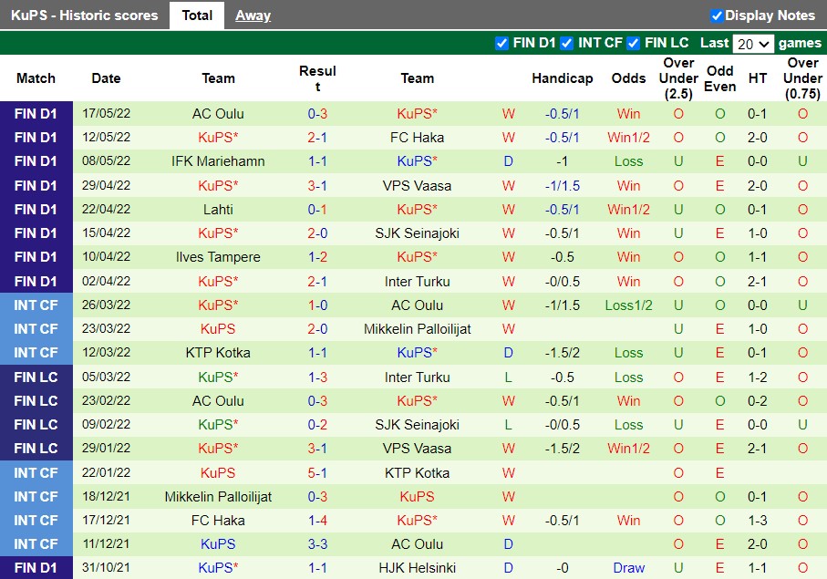Open the 5-1 result dated 22/01/22

(317, 473)
